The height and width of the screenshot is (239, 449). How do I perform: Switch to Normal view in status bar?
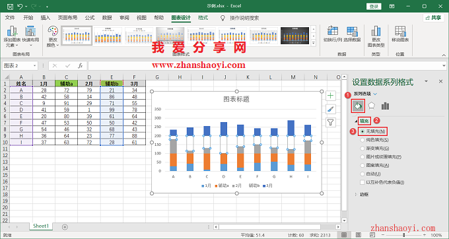(344, 235)
